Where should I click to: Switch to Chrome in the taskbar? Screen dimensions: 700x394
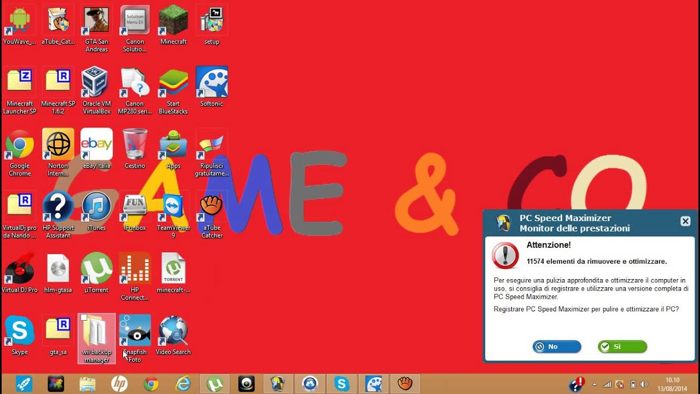(151, 384)
